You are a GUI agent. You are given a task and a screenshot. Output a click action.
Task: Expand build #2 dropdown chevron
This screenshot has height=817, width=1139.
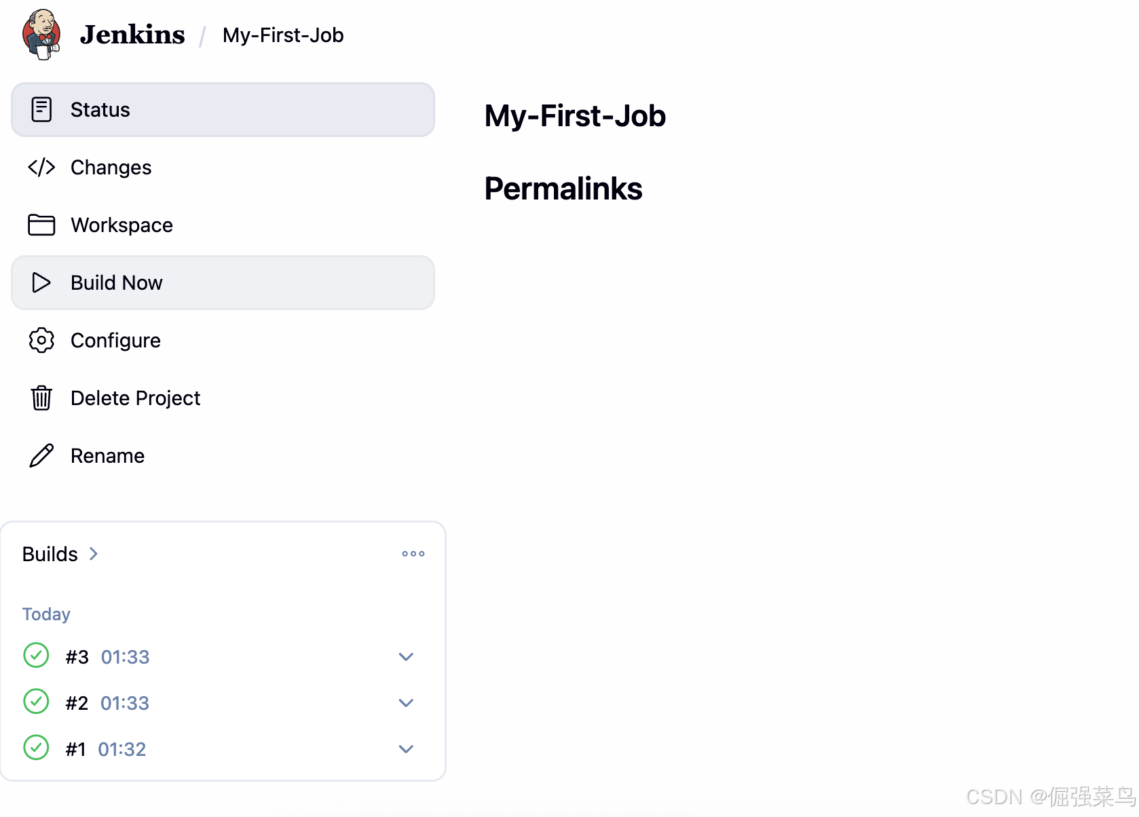point(406,703)
